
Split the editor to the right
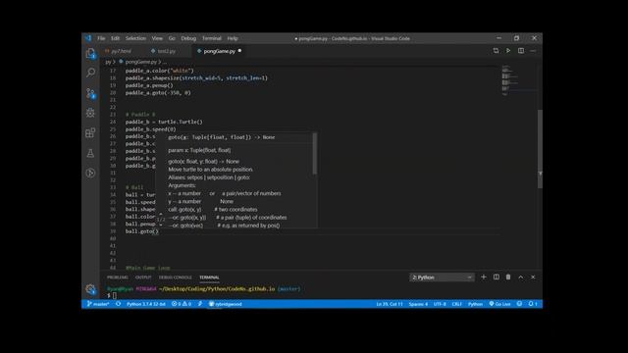[x=521, y=51]
